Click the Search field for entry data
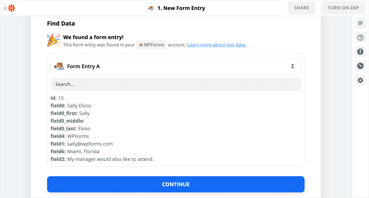Image resolution: width=369 pixels, height=198 pixels. [x=176, y=84]
